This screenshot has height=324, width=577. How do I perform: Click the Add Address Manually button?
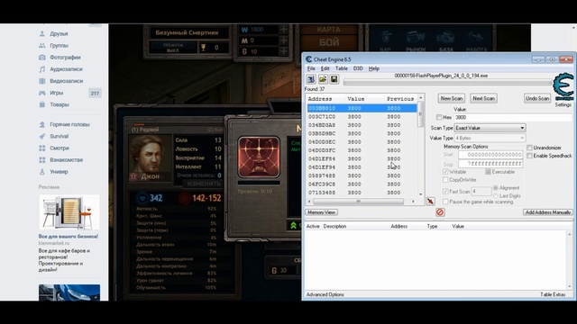(x=548, y=212)
